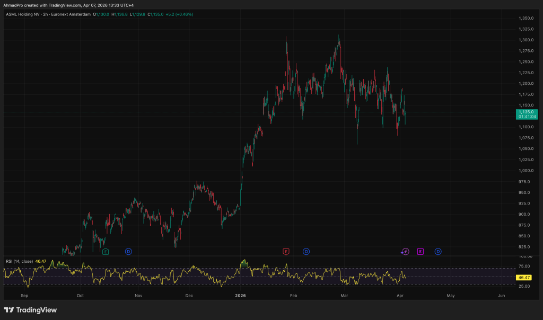Click the rightmost blue dividend marker
This screenshot has width=543, height=320.
438,251
